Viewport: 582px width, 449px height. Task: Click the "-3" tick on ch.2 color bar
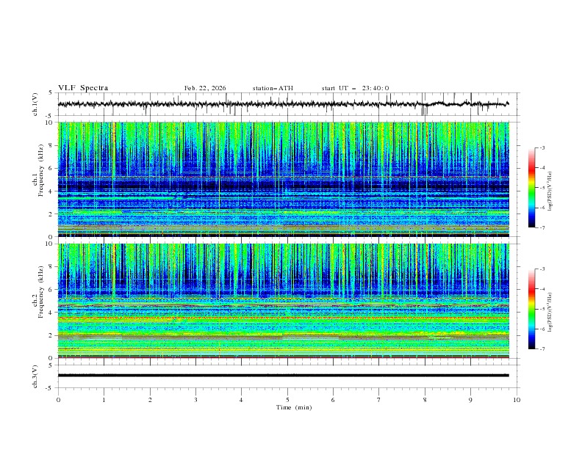[x=542, y=269]
